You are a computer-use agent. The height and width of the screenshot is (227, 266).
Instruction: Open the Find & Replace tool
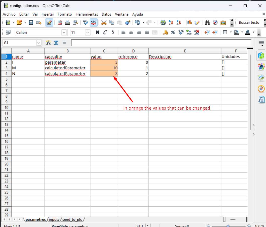pyautogui.click(x=207, y=22)
